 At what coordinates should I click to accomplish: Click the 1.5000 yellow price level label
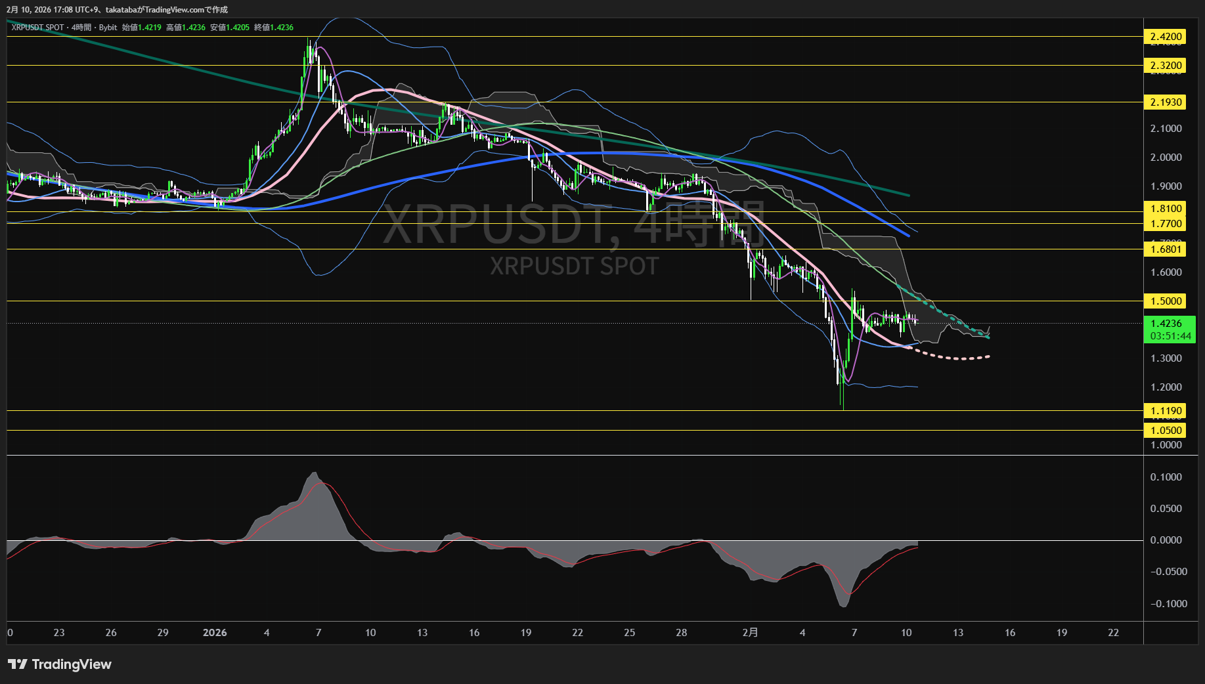coord(1166,301)
